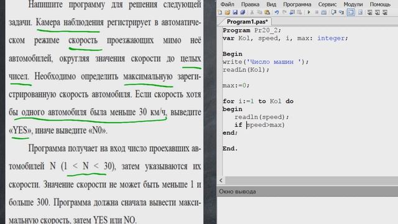Click the step into debug icon
This screenshot has width=398, height=224.
tap(341, 12)
